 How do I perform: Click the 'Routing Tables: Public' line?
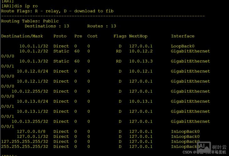pos(30,21)
